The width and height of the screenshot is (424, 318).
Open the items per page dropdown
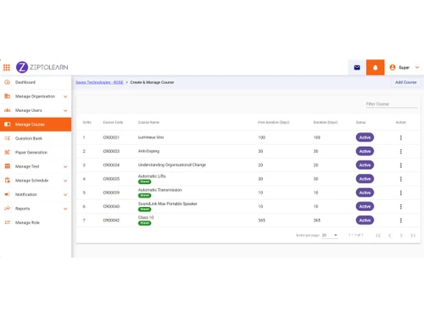tap(330, 235)
